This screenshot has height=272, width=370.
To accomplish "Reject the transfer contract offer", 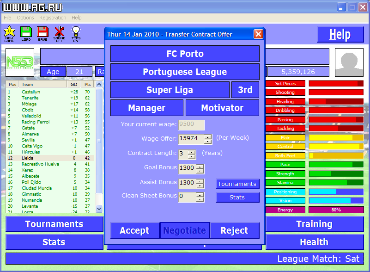I will coord(234,230).
